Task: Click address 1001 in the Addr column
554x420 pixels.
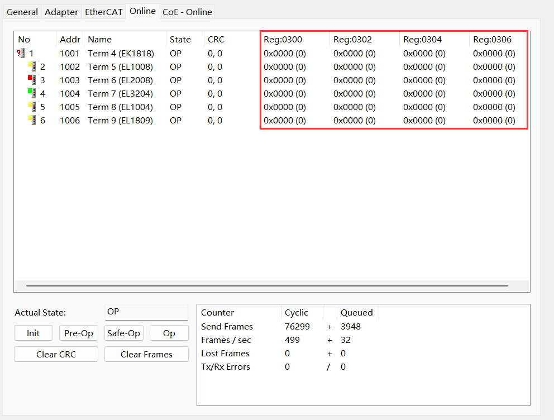Action: [70, 54]
